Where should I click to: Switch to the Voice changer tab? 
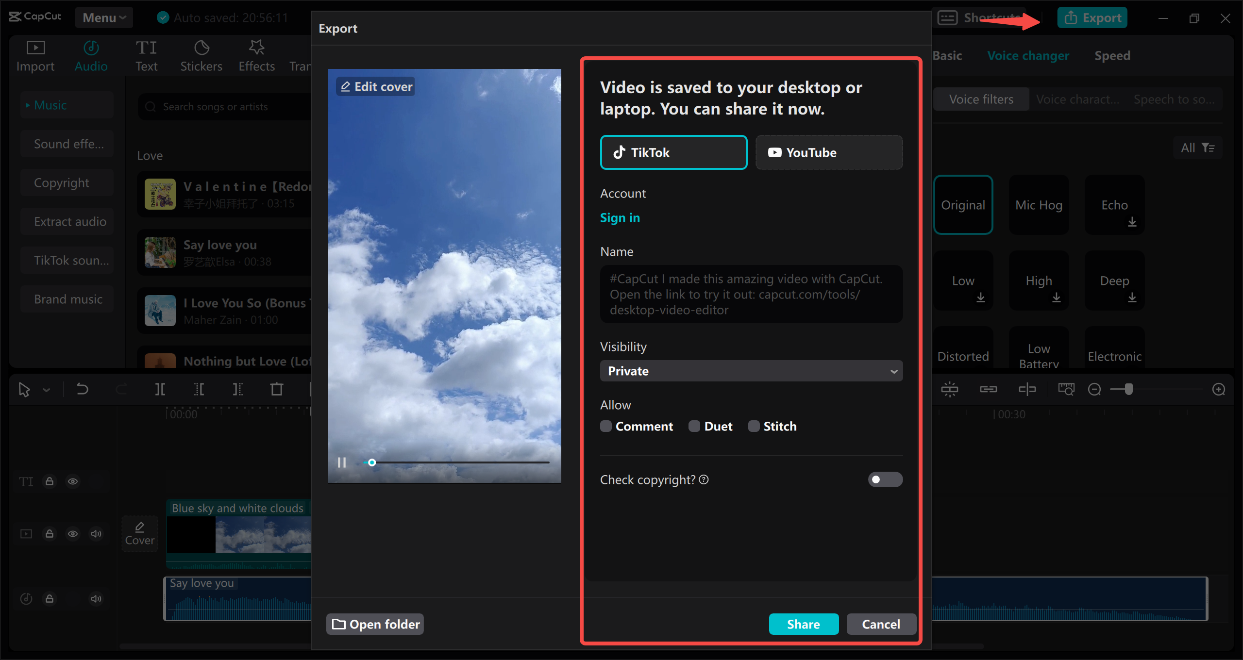click(1028, 56)
